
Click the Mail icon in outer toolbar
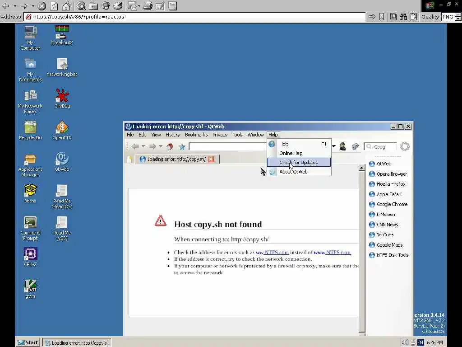[133, 5]
